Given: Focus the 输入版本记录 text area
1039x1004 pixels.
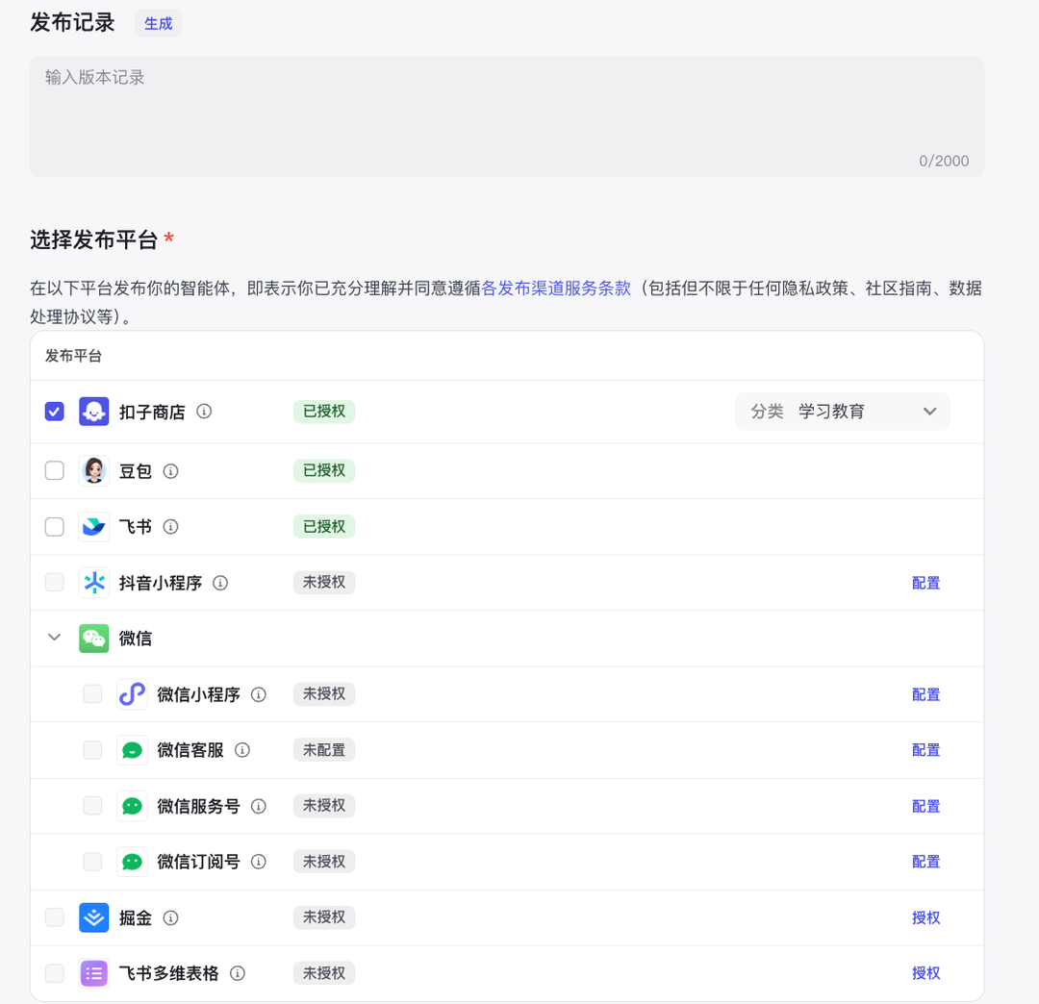Looking at the screenshot, I should (507, 116).
